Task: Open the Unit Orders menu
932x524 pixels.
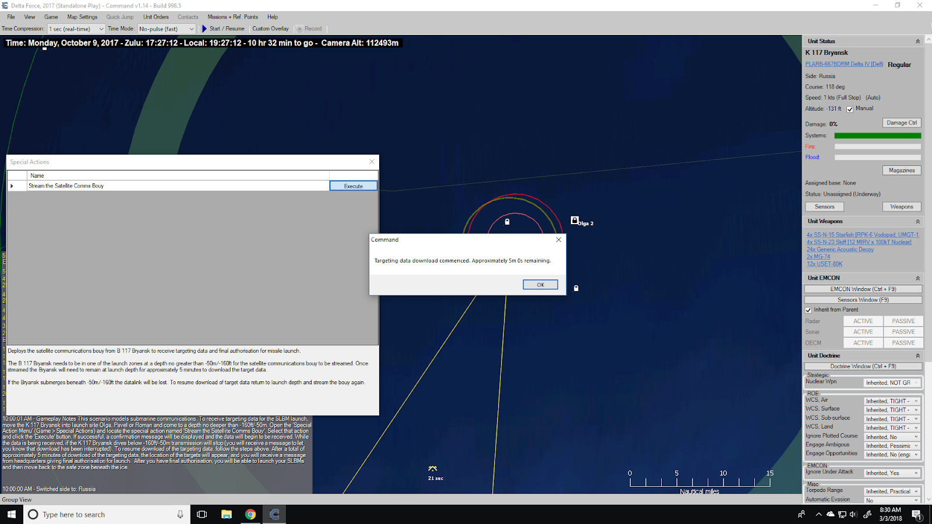Action: [x=156, y=17]
